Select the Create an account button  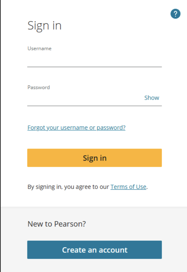point(95,250)
